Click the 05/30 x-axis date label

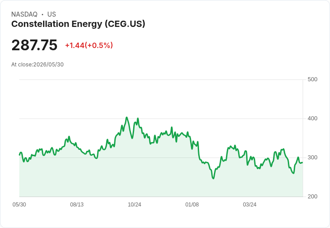pyautogui.click(x=19, y=205)
